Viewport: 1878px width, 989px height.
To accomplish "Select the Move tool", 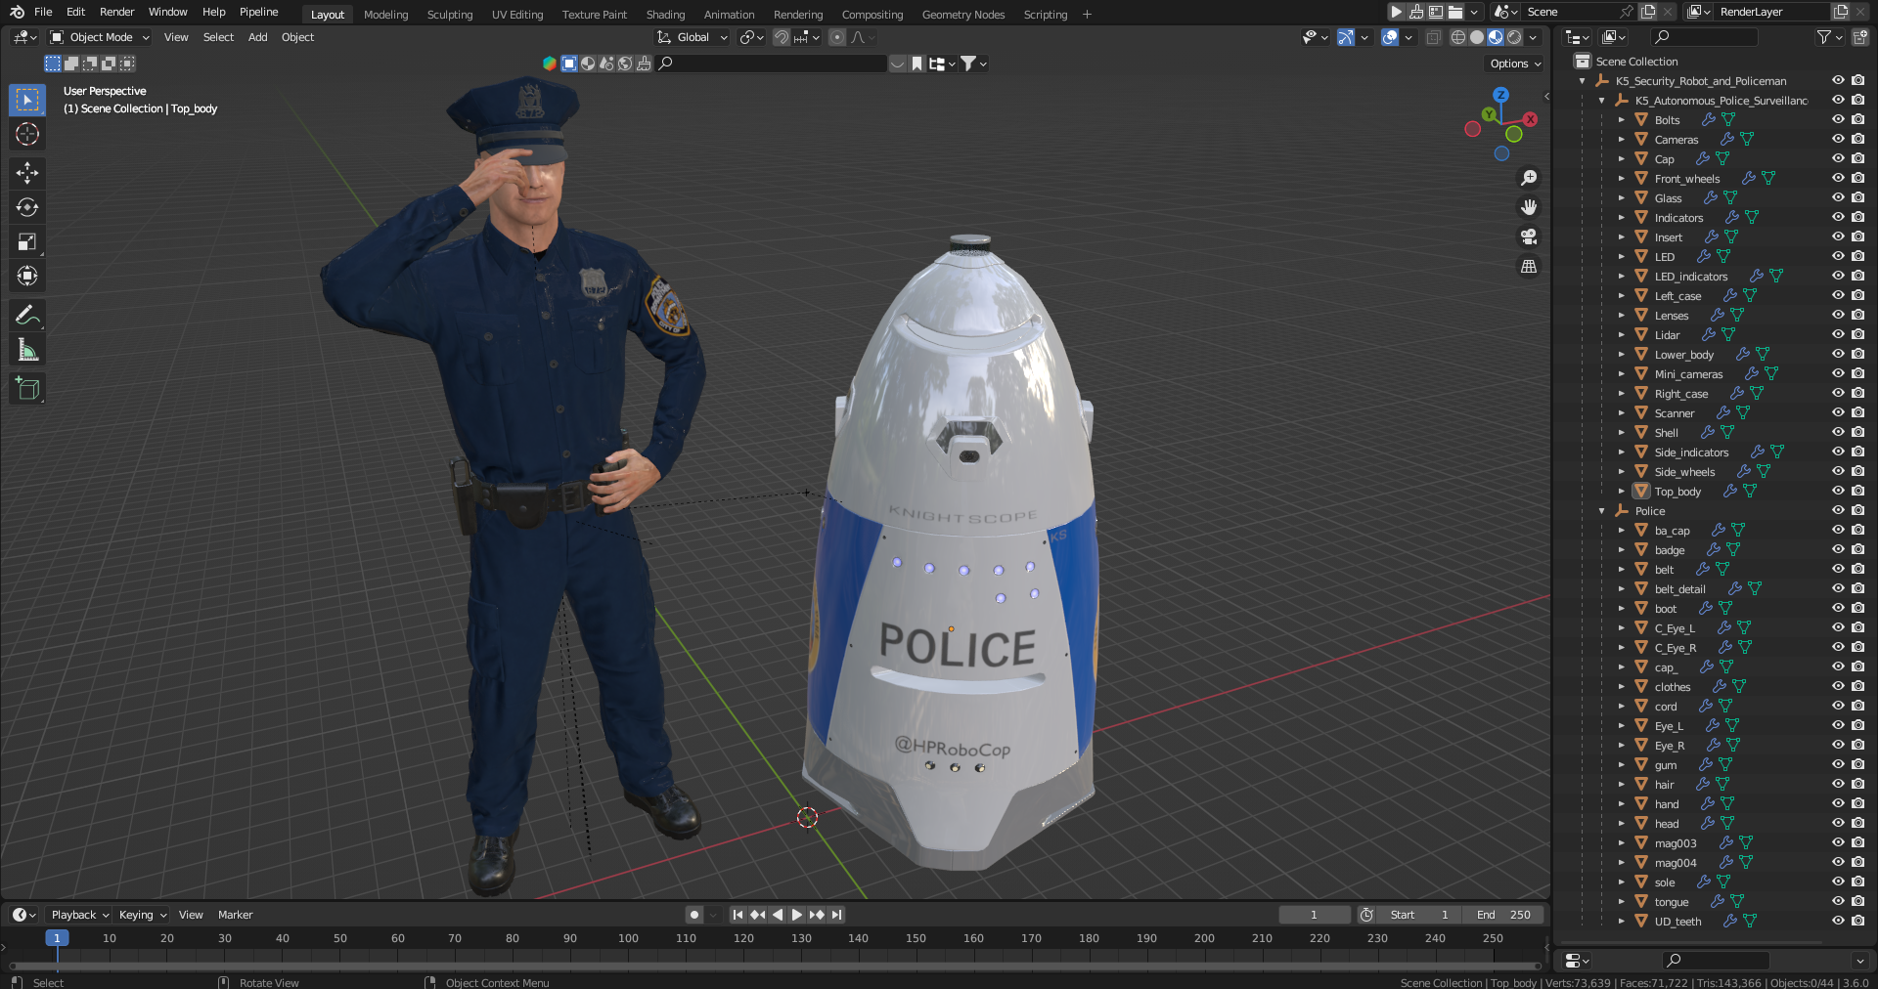I will 27,173.
